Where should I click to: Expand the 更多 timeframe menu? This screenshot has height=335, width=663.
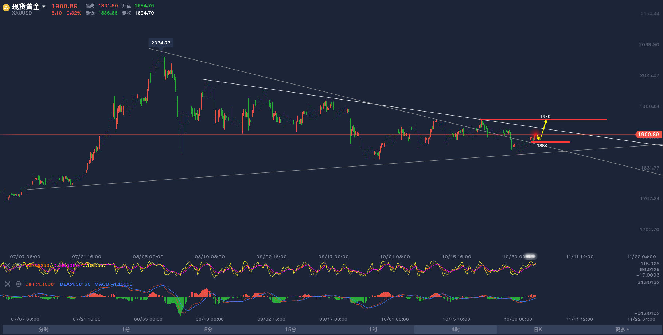[622, 330]
